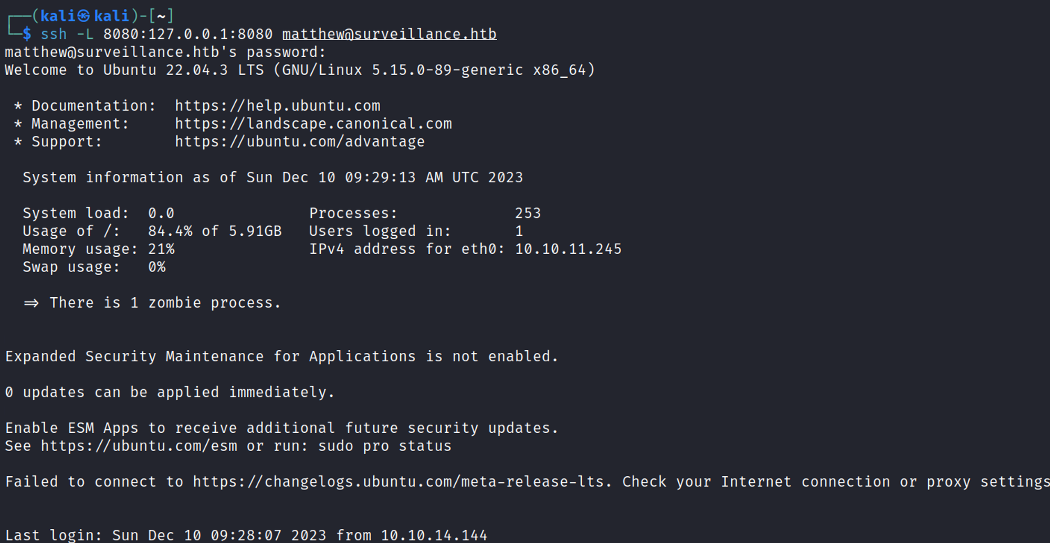Open the landscape.canonical.com management URL

pos(313,123)
